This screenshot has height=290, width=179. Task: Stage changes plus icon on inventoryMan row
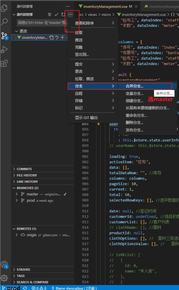point(62,38)
